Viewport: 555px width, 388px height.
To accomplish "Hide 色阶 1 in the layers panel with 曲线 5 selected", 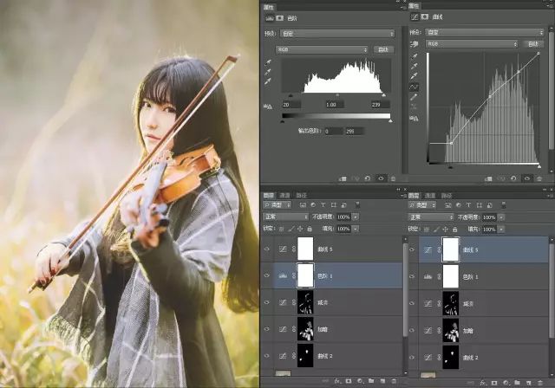I will click(x=414, y=275).
